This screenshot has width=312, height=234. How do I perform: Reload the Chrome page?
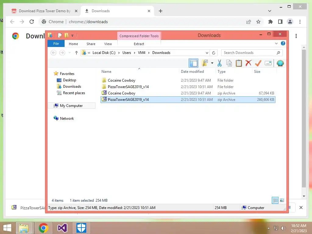(x=32, y=22)
